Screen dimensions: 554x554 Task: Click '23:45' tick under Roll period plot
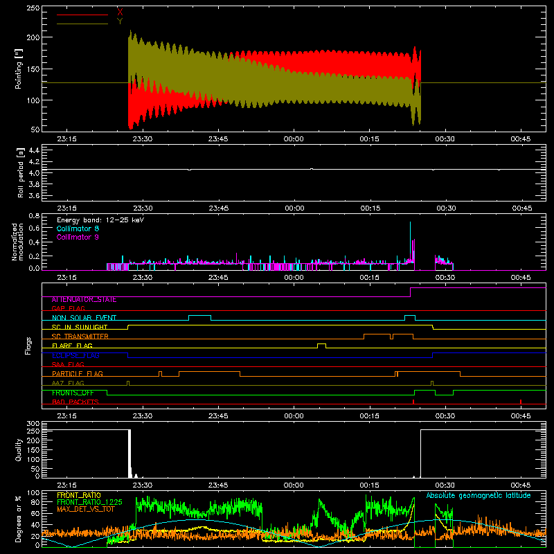[218, 208]
